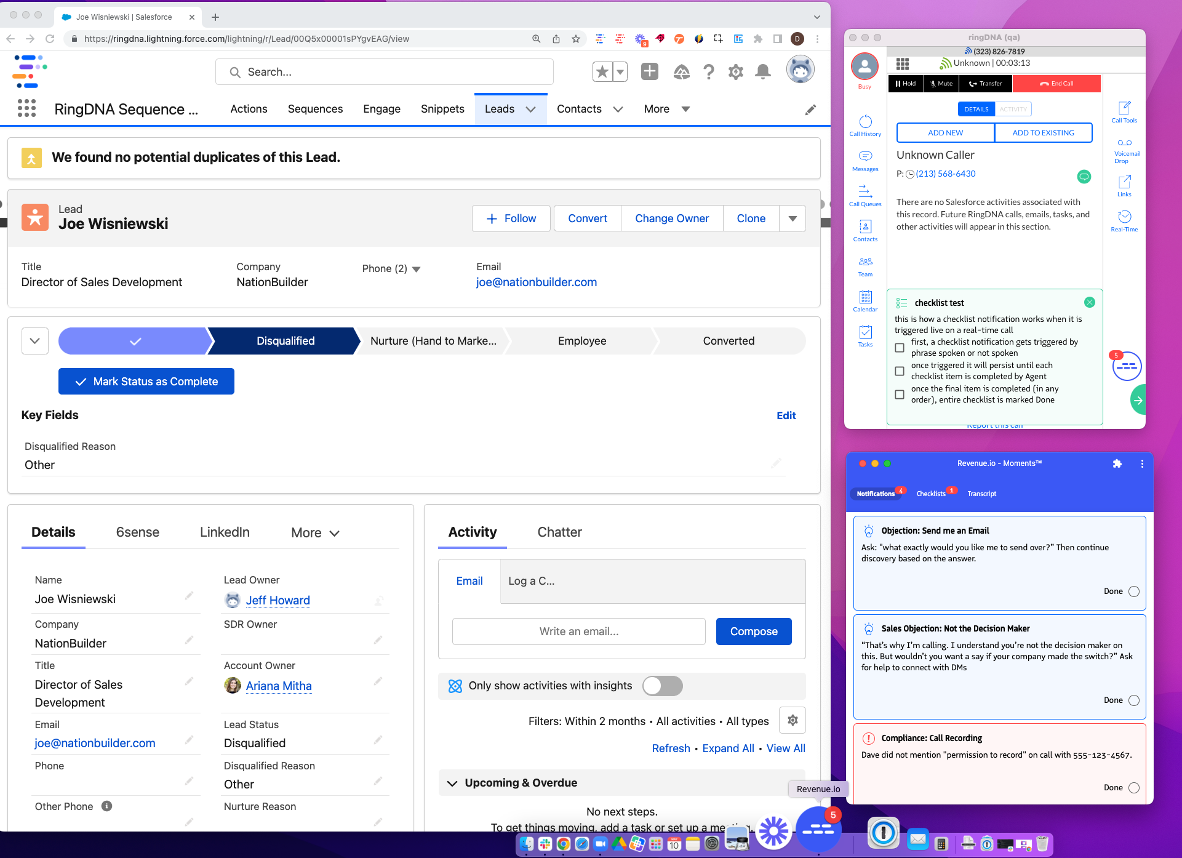Image resolution: width=1182 pixels, height=858 pixels.
Task: Open Salesforce Setup gear
Action: point(736,72)
